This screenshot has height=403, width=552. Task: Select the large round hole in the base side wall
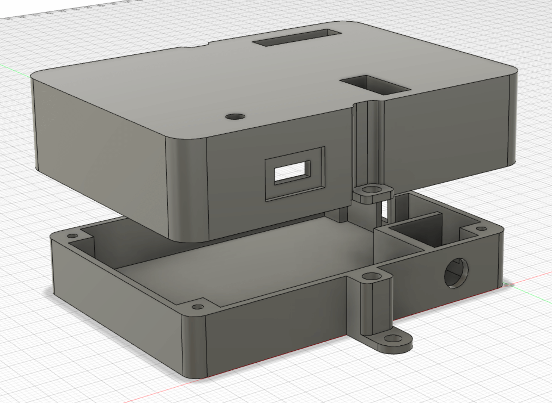click(456, 273)
